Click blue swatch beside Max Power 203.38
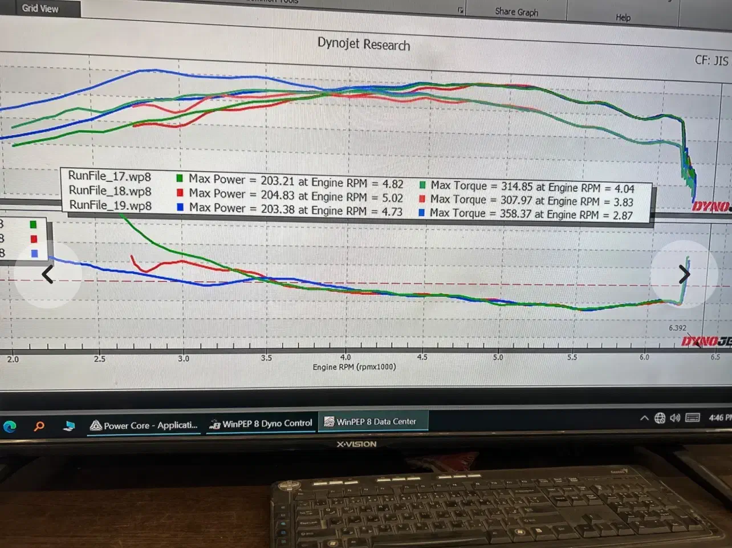732x548 pixels. coord(180,208)
